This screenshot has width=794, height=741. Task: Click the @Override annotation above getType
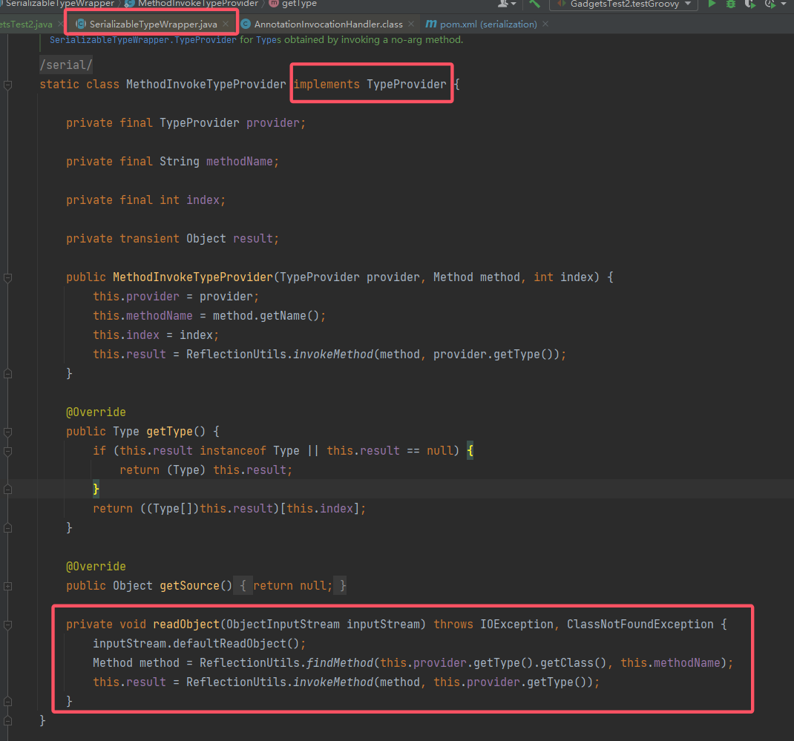[x=96, y=412]
